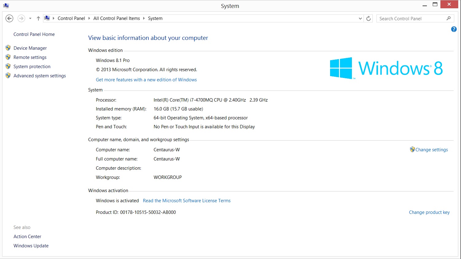Click the Computer name value Centaurus-W

click(167, 150)
